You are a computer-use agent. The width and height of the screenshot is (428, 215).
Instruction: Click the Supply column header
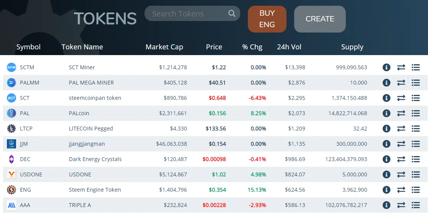point(352,47)
